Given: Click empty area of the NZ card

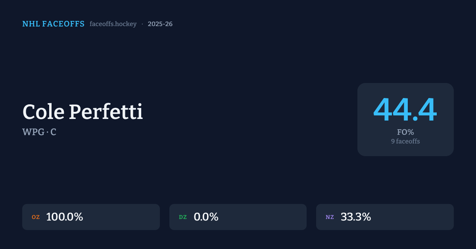Looking at the screenshot, I should (416, 217).
